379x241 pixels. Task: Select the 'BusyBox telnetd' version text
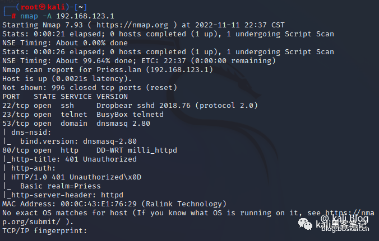click(x=130, y=114)
